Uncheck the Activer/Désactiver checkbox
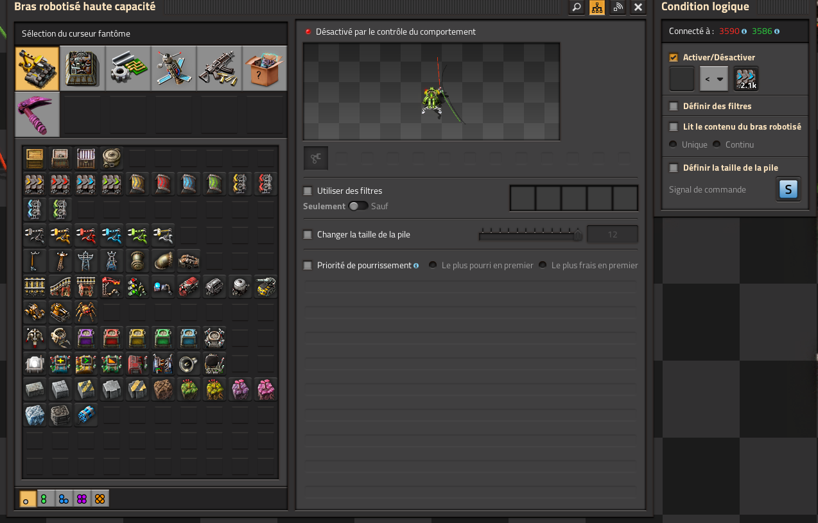 [x=674, y=58]
